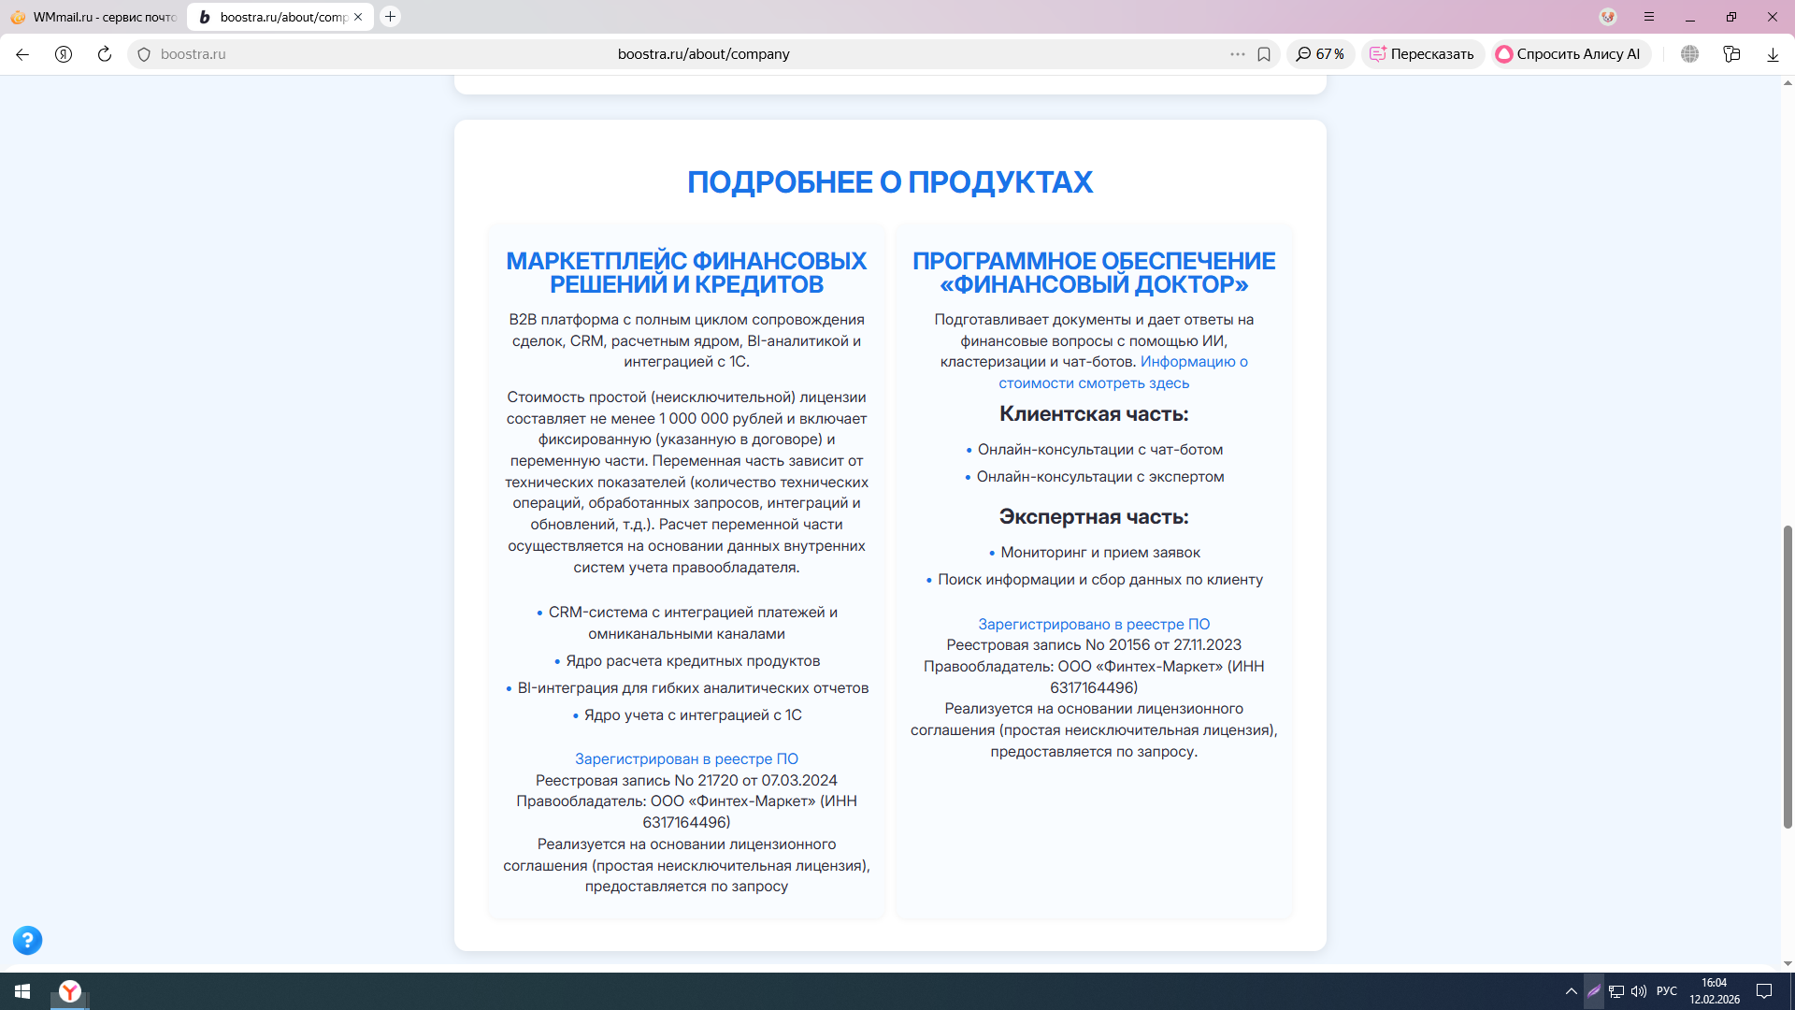Reload the current page
Screen dimensions: 1795x1010
(x=105, y=54)
